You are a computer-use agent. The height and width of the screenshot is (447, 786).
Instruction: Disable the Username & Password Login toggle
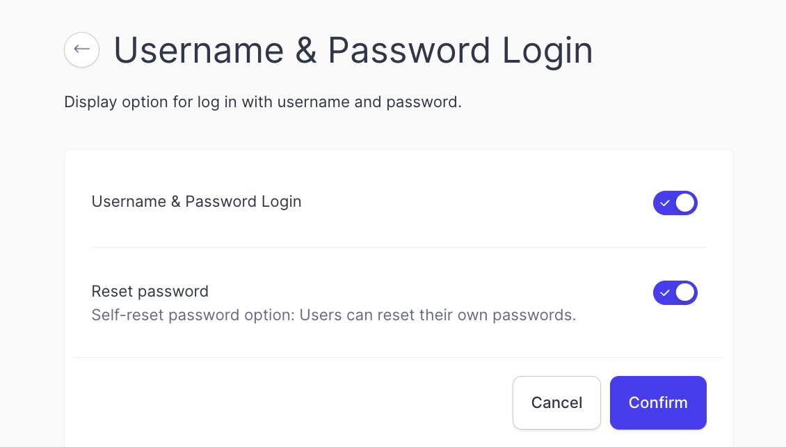tap(675, 203)
